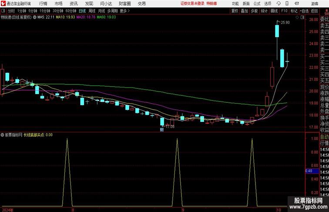Click the 标记 mark button
329x212 pixels.
294,11
